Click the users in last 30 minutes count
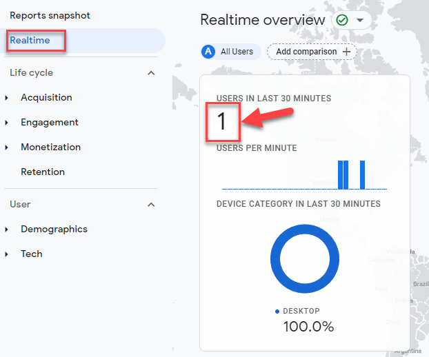The width and height of the screenshot is (429, 357). (x=221, y=121)
